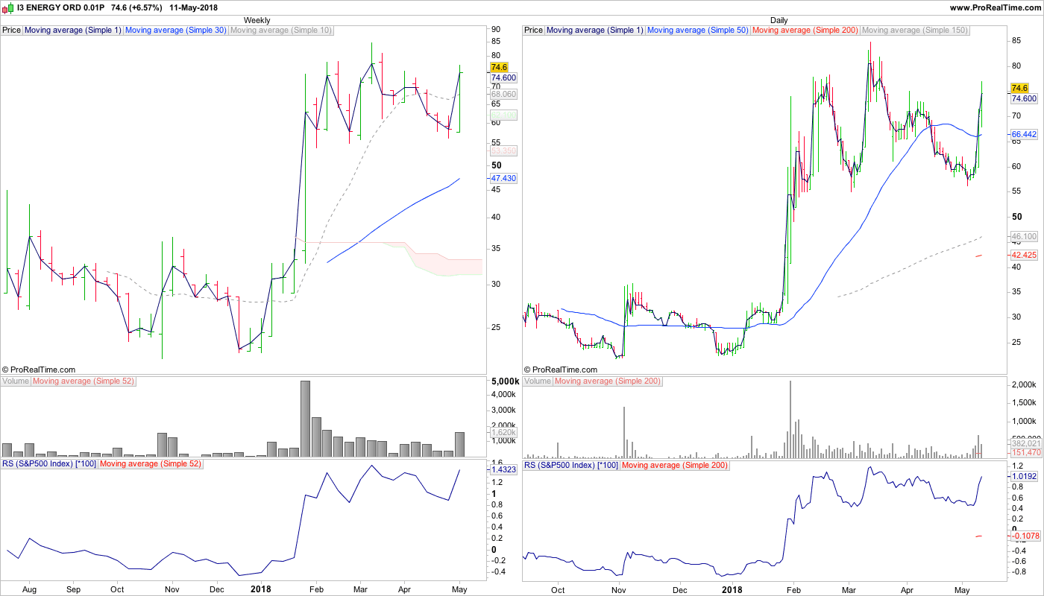1044x596 pixels.
Task: Select Moving average (Simple 150) indicator label
Action: point(915,31)
